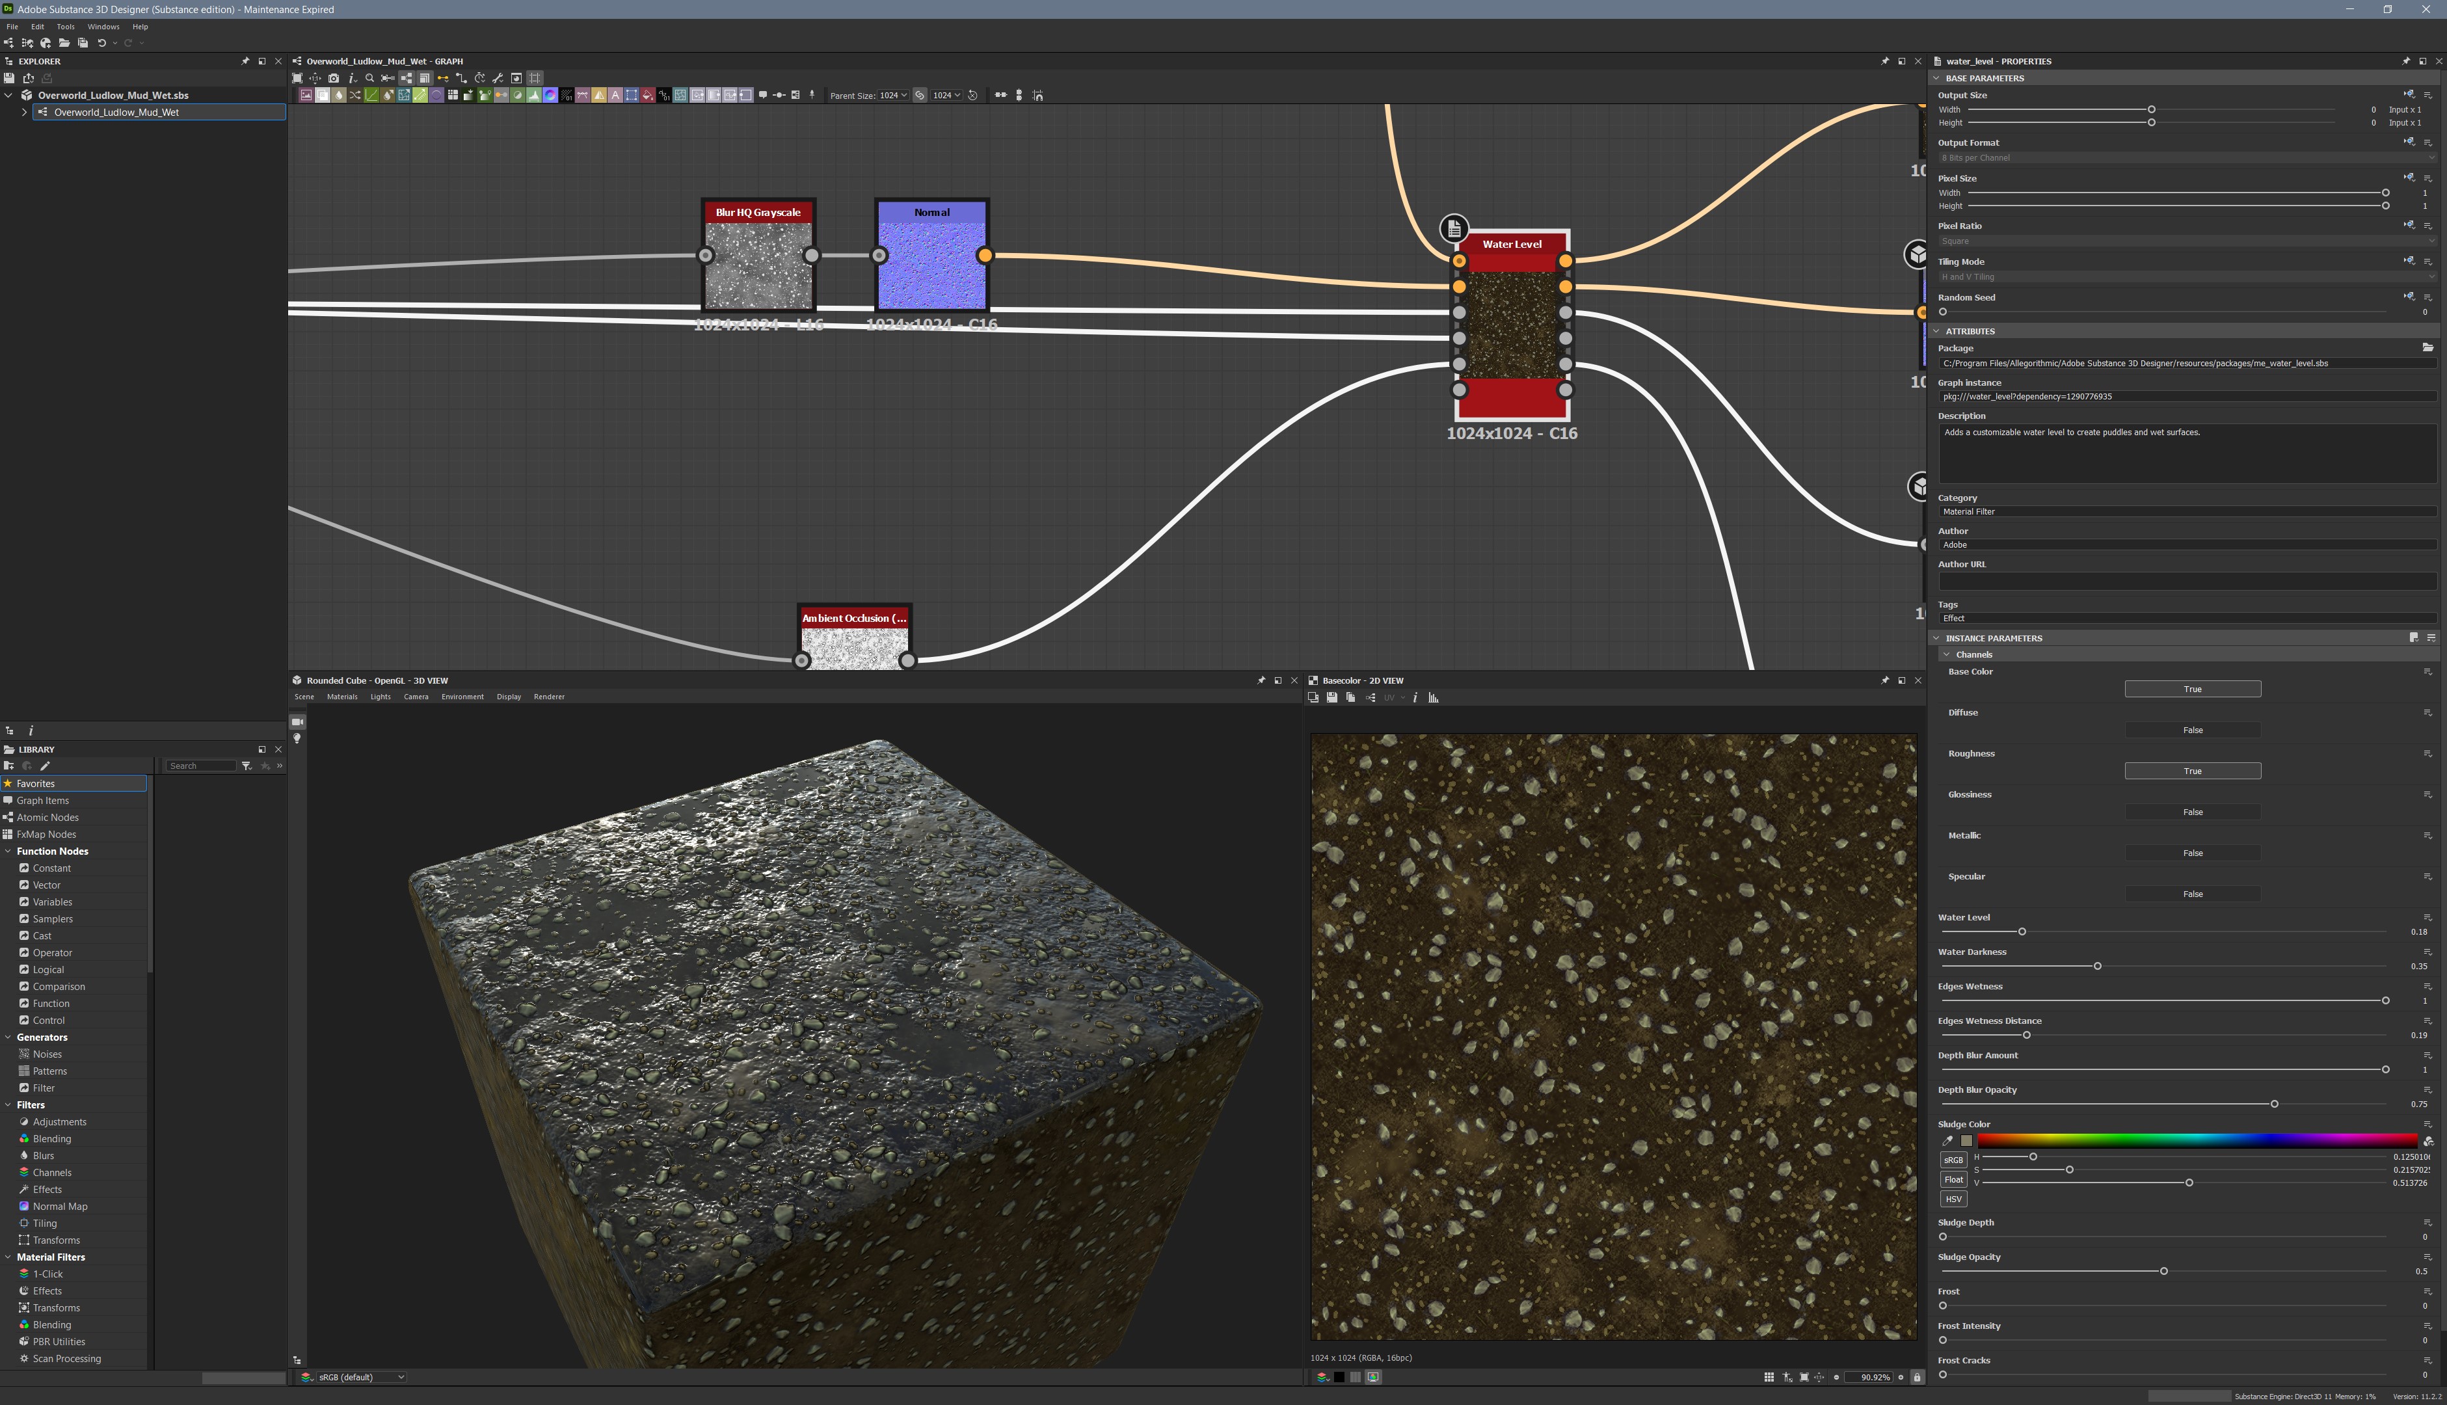Viewport: 2447px width, 1405px height.
Task: Collapse the Channels group
Action: tap(1946, 654)
